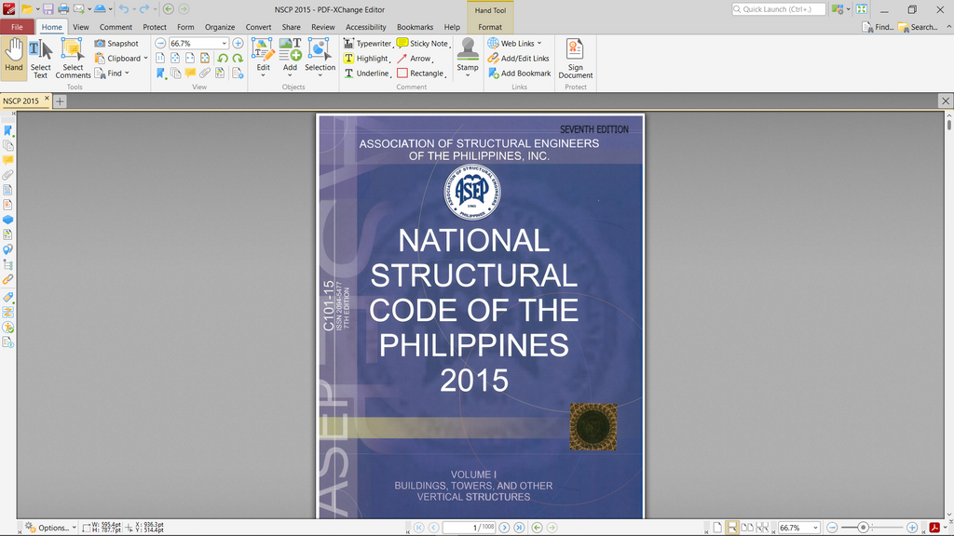Open the Organize ribbon tab
Viewport: 954px width, 536px height.
tap(220, 27)
